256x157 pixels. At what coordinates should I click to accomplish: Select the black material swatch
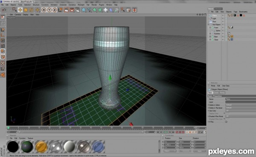(13, 147)
